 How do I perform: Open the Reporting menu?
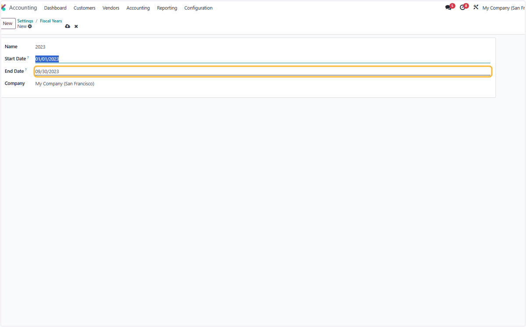167,8
